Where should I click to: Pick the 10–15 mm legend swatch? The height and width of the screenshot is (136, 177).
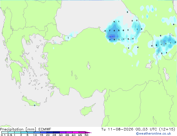tap(37, 132)
